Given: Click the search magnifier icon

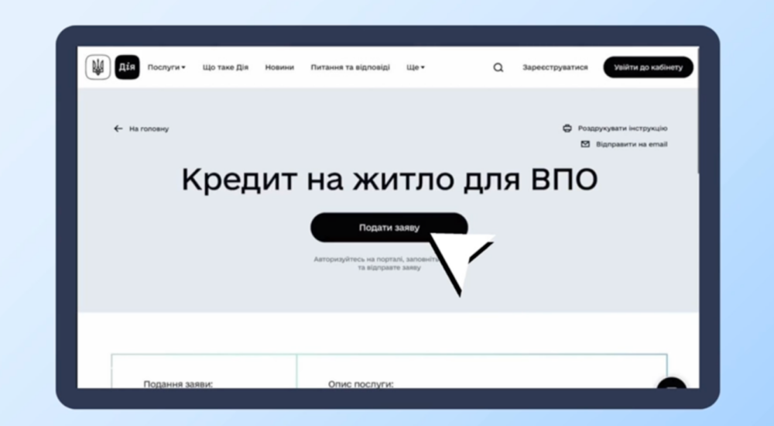Looking at the screenshot, I should point(498,67).
